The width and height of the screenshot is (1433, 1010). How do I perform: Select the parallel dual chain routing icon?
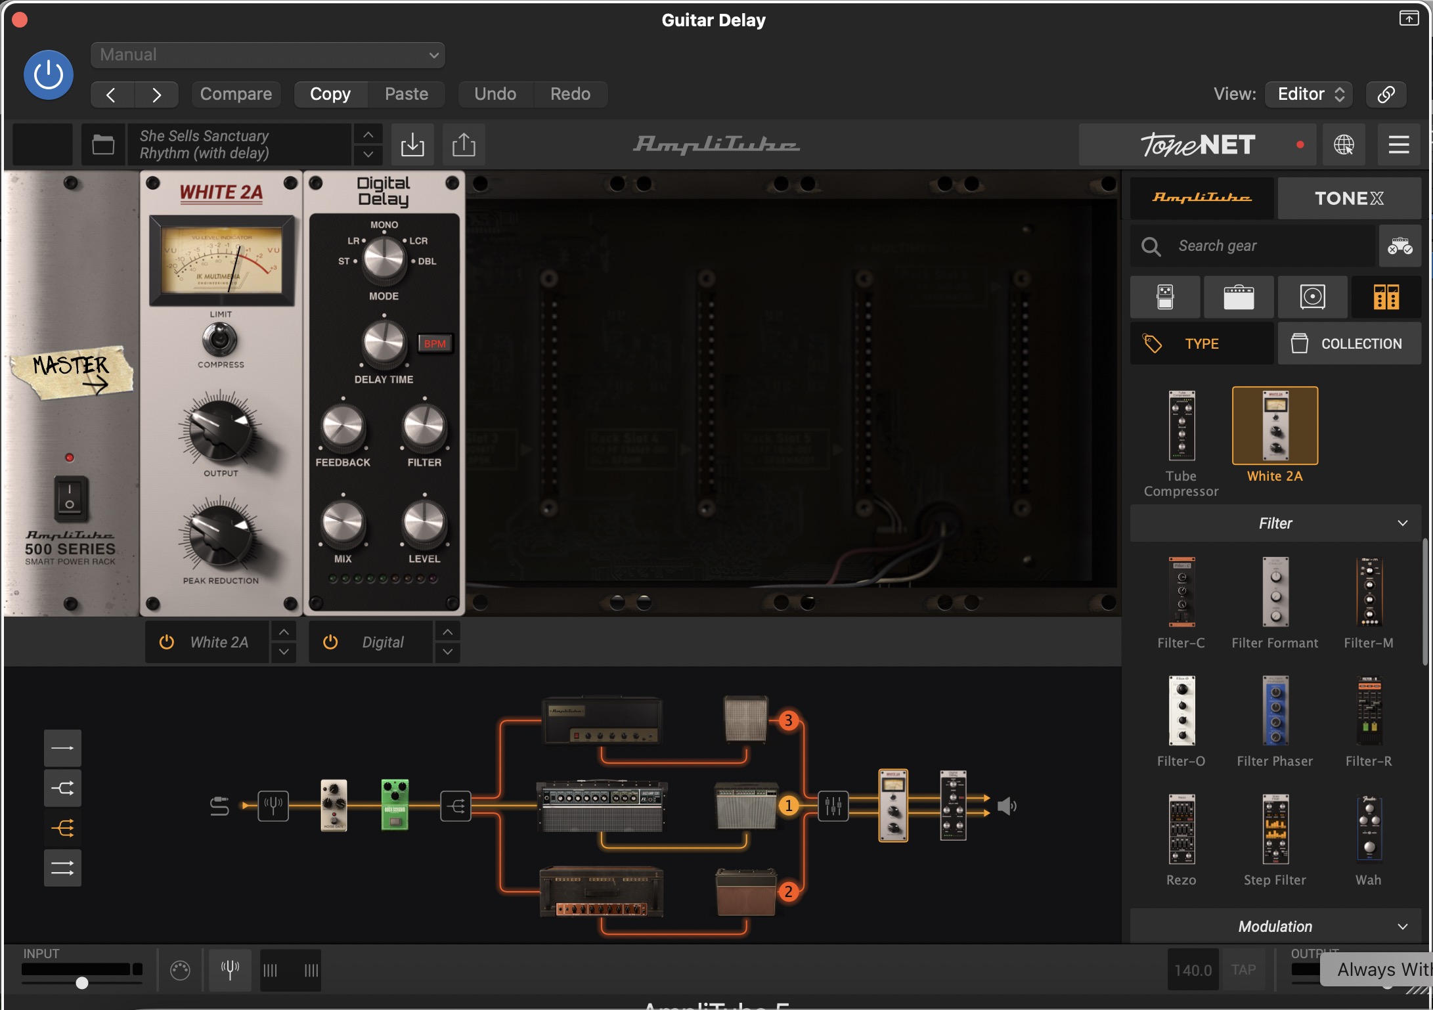point(62,868)
